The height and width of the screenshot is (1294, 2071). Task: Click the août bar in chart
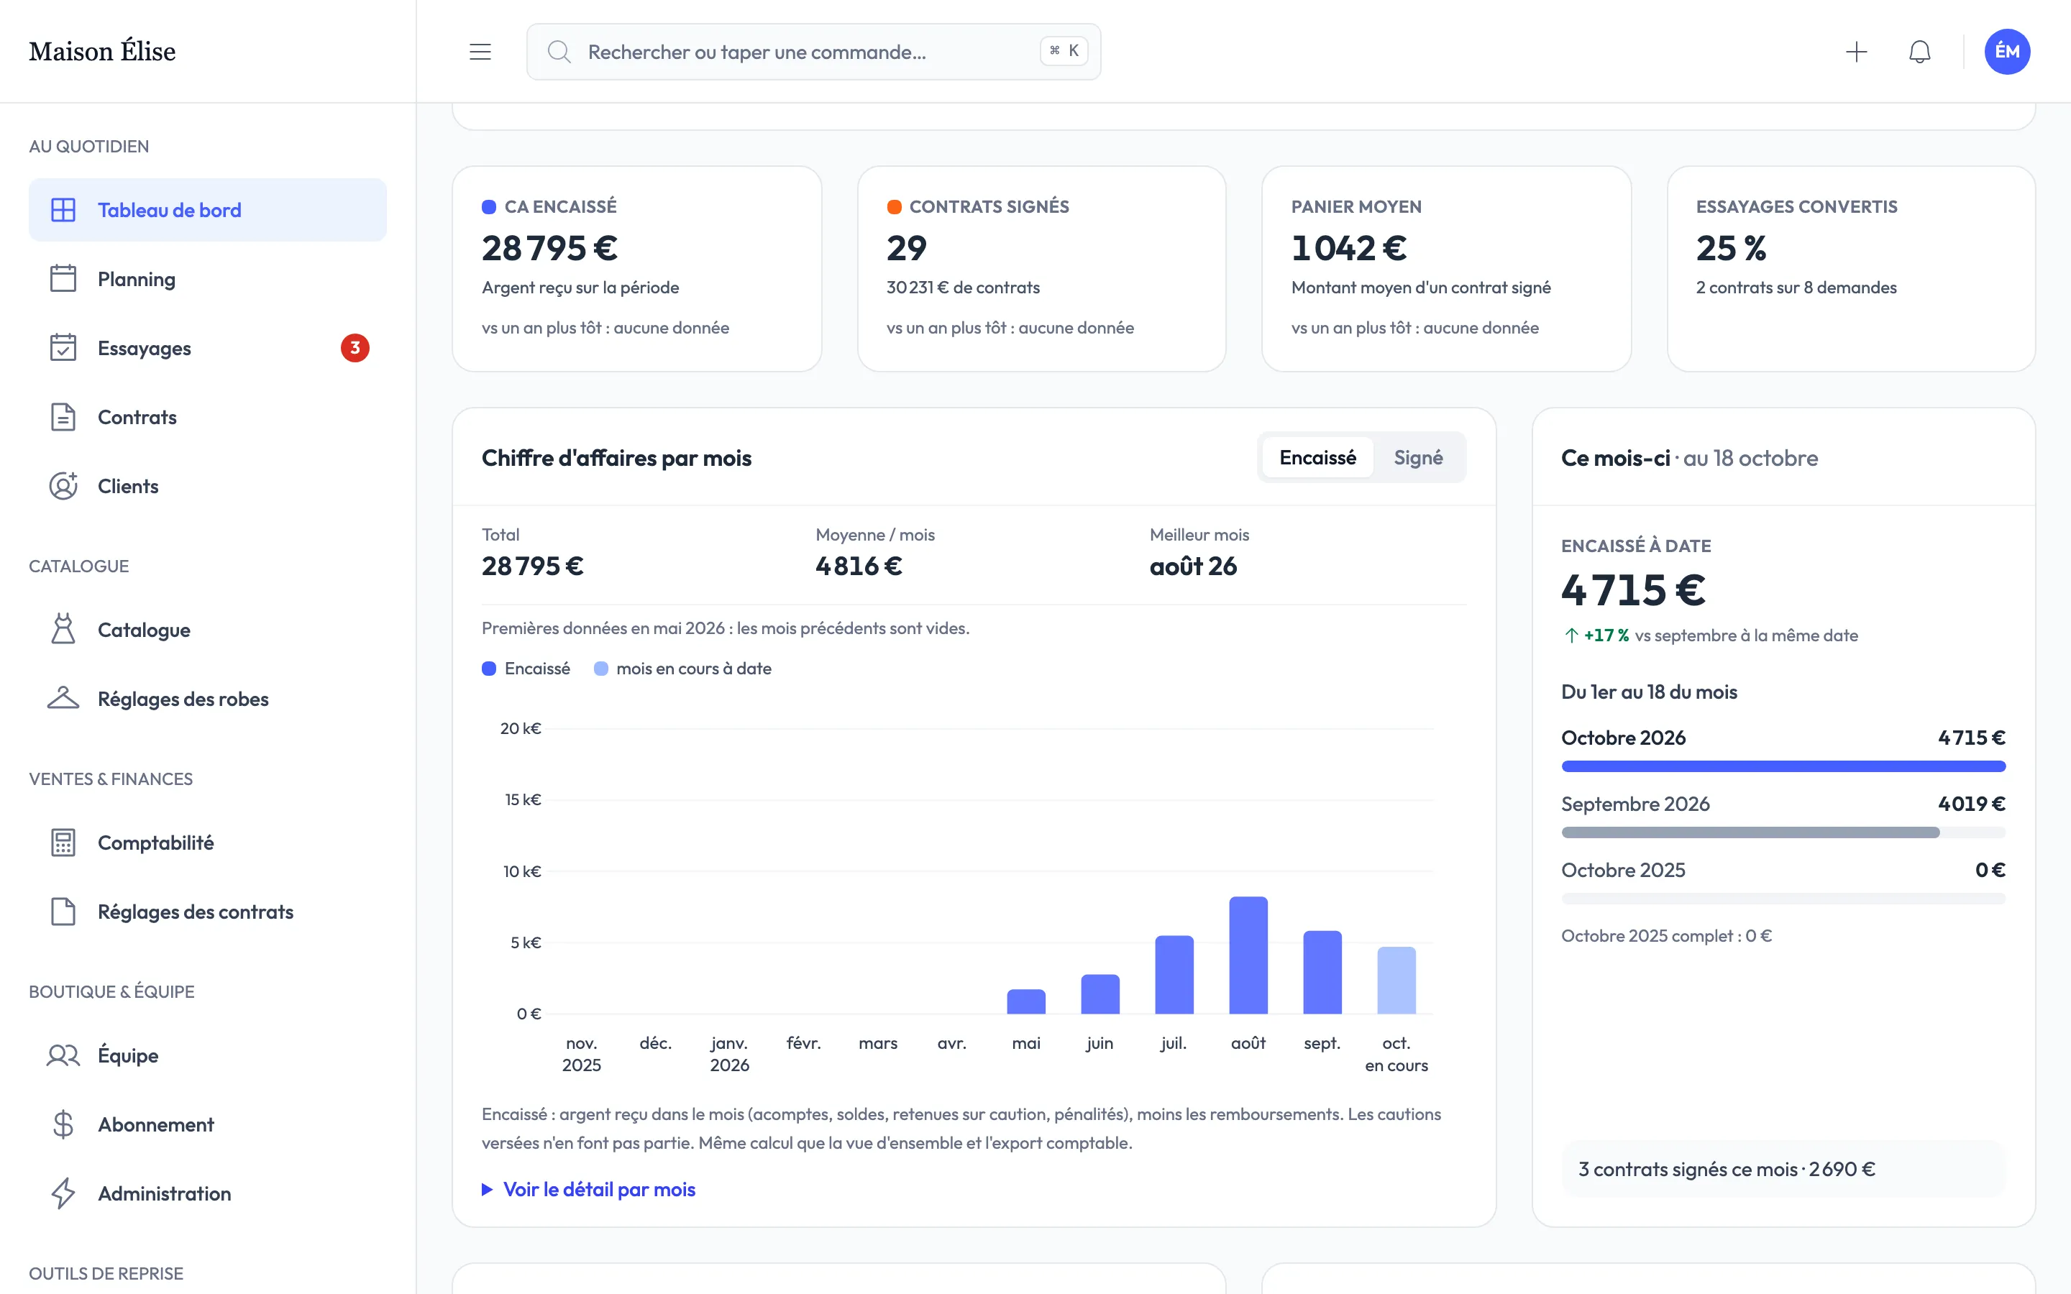pyautogui.click(x=1248, y=955)
